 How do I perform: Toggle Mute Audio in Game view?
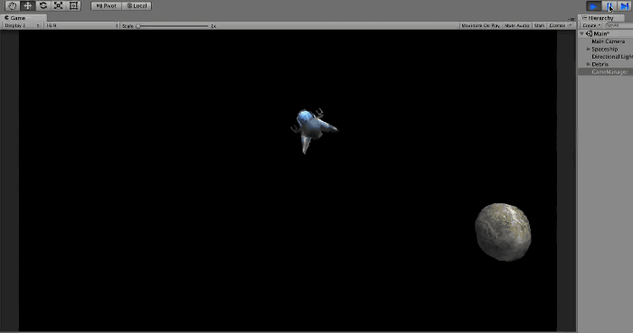(x=516, y=25)
